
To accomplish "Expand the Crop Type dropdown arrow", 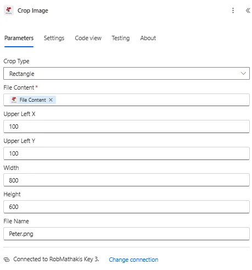I will [x=243, y=74].
